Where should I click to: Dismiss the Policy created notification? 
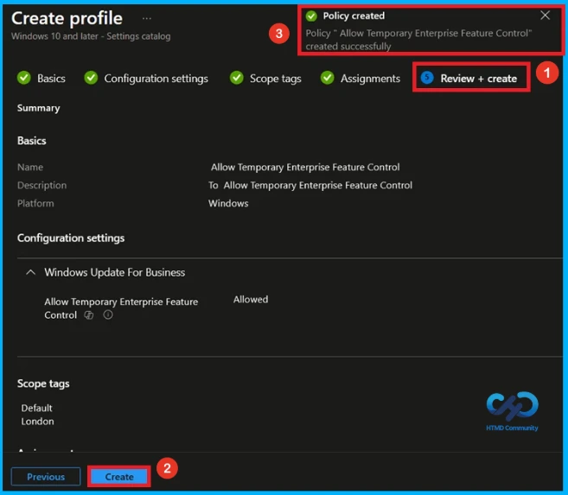coord(545,16)
